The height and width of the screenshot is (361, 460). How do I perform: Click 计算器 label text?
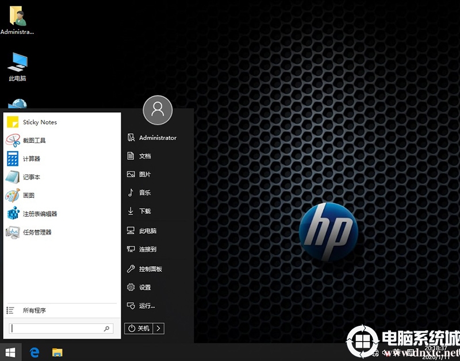click(x=32, y=159)
